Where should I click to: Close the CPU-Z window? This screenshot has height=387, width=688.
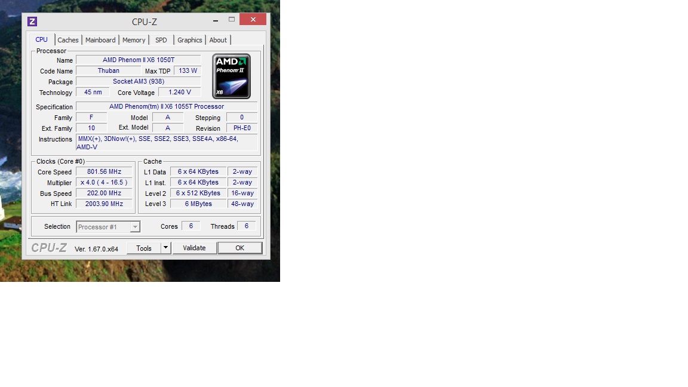(x=253, y=19)
